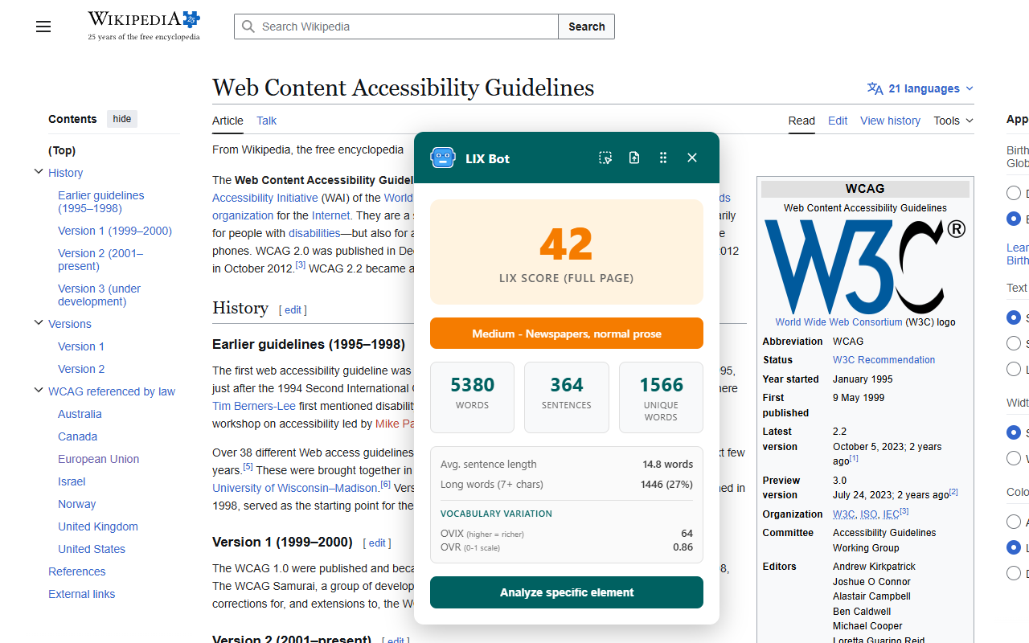Open the W3C logo image in infobox
Screen dimensions: 1029x643
pos(865,267)
